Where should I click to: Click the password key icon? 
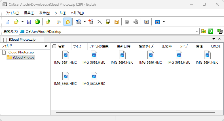(117, 22)
